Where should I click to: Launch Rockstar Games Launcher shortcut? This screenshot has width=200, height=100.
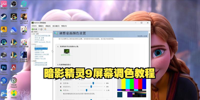[x=4, y=31]
